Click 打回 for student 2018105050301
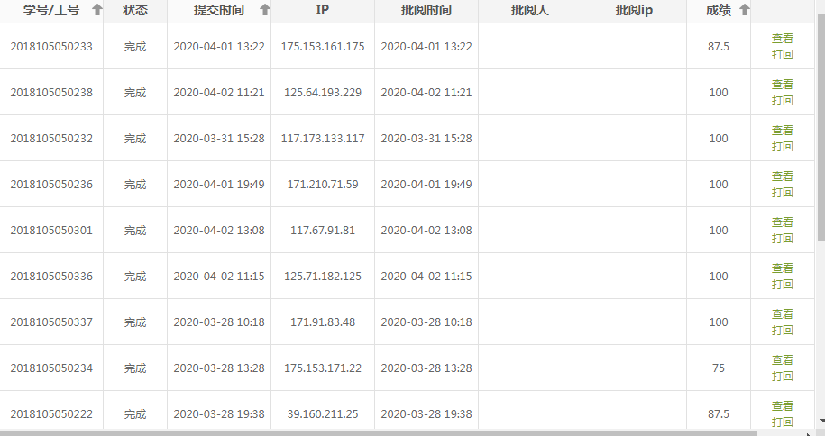 pyautogui.click(x=782, y=238)
